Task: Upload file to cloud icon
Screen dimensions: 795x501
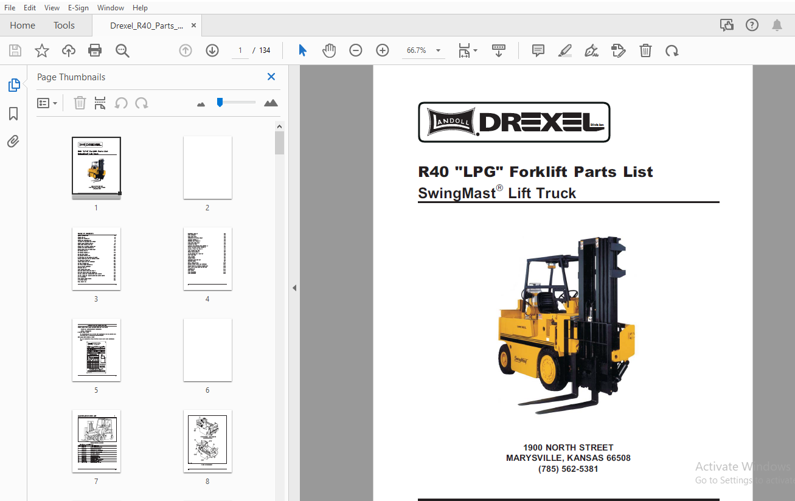Action: [x=69, y=50]
